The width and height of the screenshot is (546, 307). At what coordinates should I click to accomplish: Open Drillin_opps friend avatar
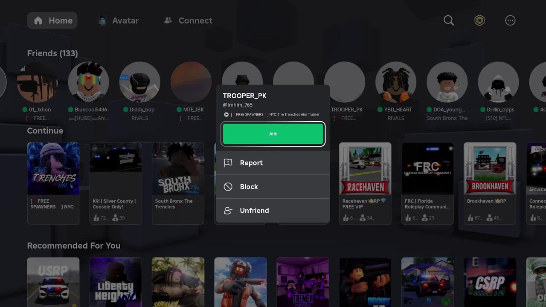click(x=498, y=82)
